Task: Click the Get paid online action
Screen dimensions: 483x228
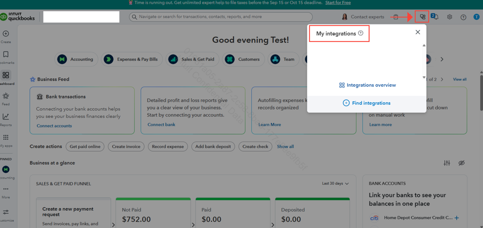Action: [85, 147]
